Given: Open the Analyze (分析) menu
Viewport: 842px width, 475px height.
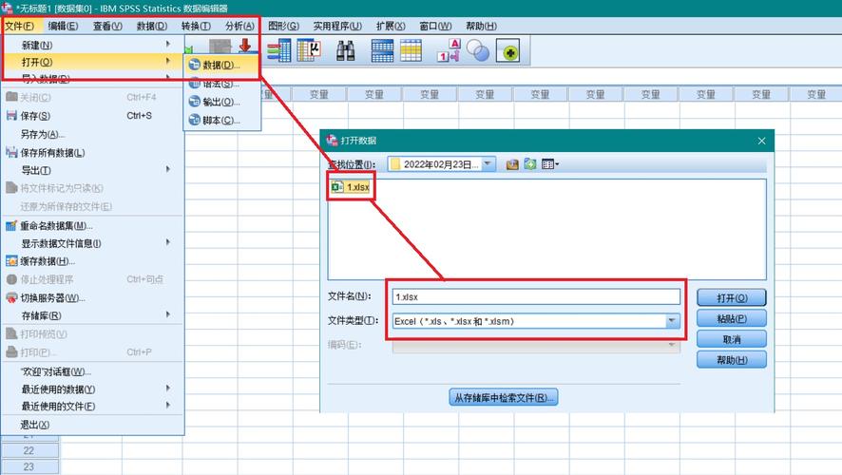Looking at the screenshot, I should pos(239,26).
